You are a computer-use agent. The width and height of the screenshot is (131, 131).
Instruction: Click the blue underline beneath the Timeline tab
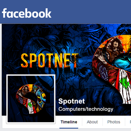click(69, 128)
